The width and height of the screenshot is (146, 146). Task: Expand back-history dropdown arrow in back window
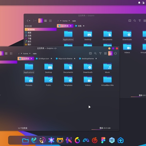tap(30, 21)
